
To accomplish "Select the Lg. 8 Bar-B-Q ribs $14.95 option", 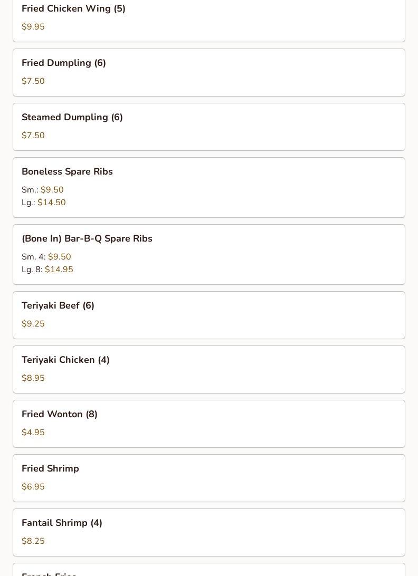I will click(x=47, y=269).
